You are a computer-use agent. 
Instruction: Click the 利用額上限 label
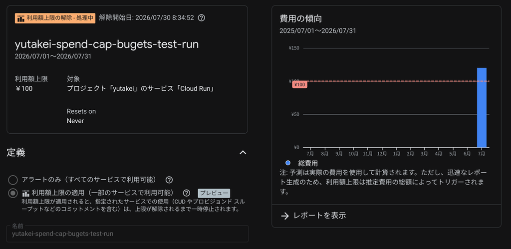pos(31,79)
